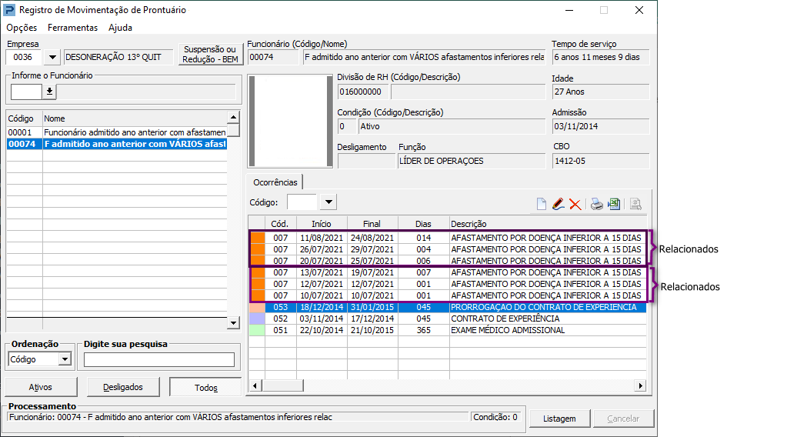Screen dimensions: 787x437
Task: Select PRORROGAÇÃO DO CONTRATO DE EXPERIÊNCIA row
Action: click(448, 307)
